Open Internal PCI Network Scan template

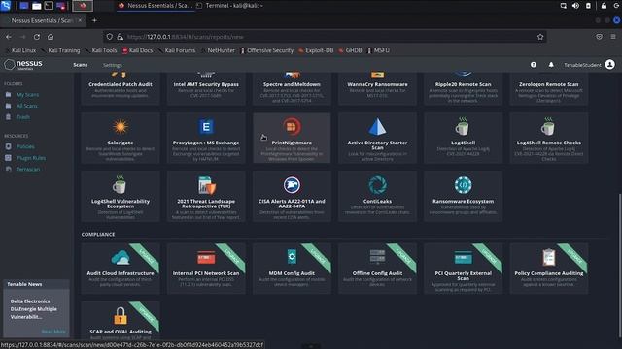(206, 269)
